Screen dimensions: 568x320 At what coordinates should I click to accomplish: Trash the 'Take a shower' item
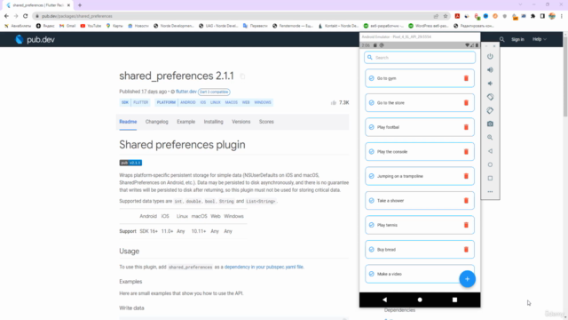pos(466,201)
